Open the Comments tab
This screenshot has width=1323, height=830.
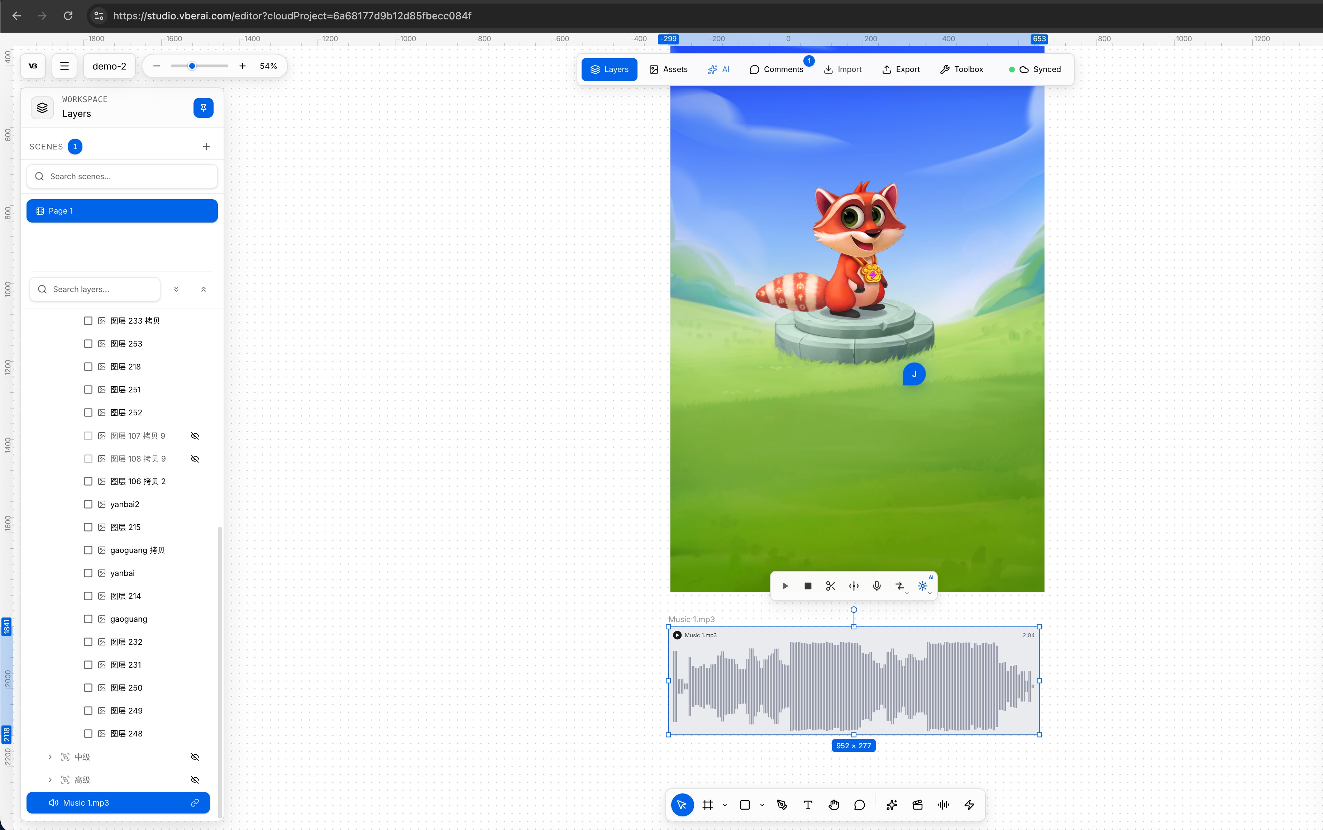click(x=777, y=69)
